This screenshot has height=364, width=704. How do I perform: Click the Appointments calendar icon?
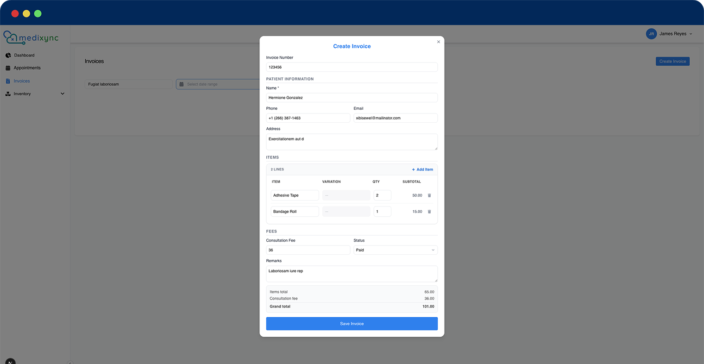pos(8,68)
